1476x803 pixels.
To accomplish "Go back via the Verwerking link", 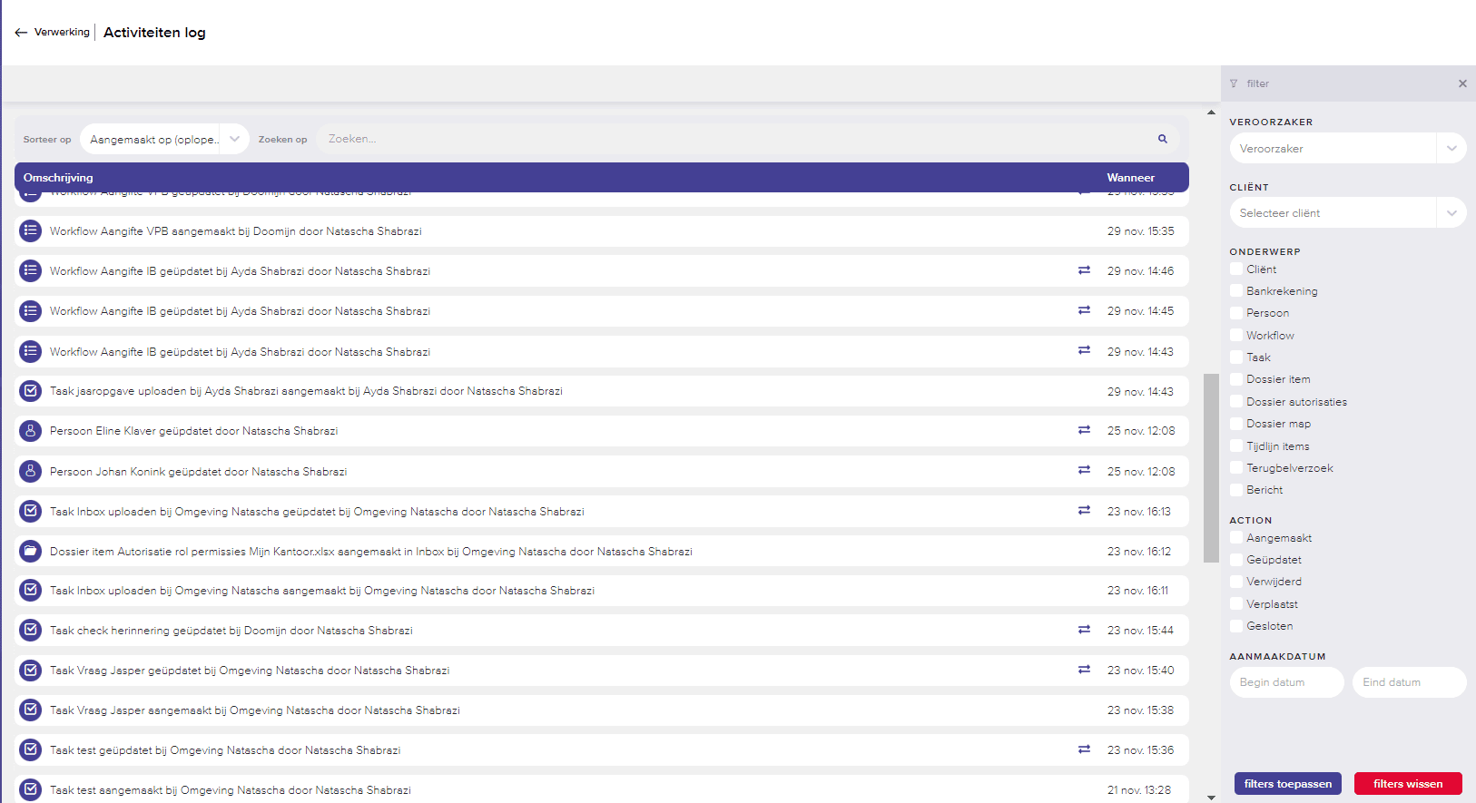I will point(62,33).
